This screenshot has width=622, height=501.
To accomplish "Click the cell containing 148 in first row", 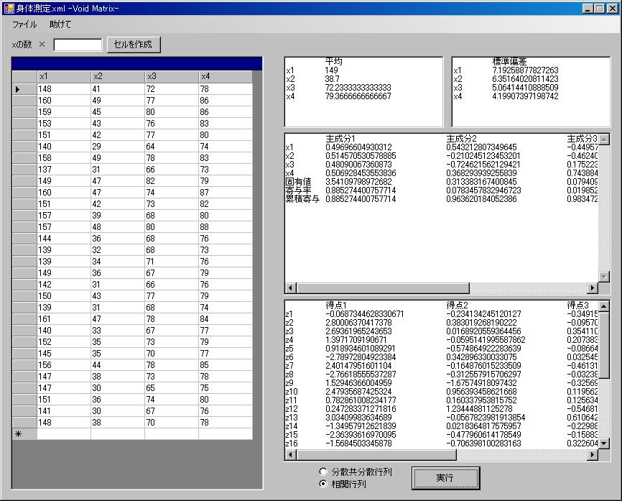I will pyautogui.click(x=63, y=89).
